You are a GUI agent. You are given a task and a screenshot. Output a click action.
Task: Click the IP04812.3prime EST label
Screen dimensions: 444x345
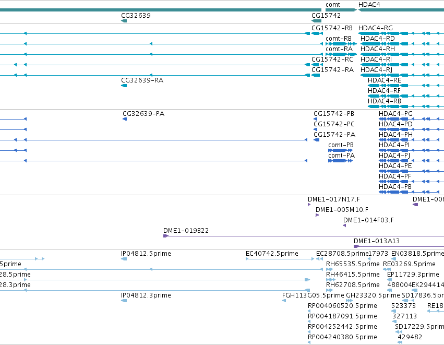tap(146, 295)
